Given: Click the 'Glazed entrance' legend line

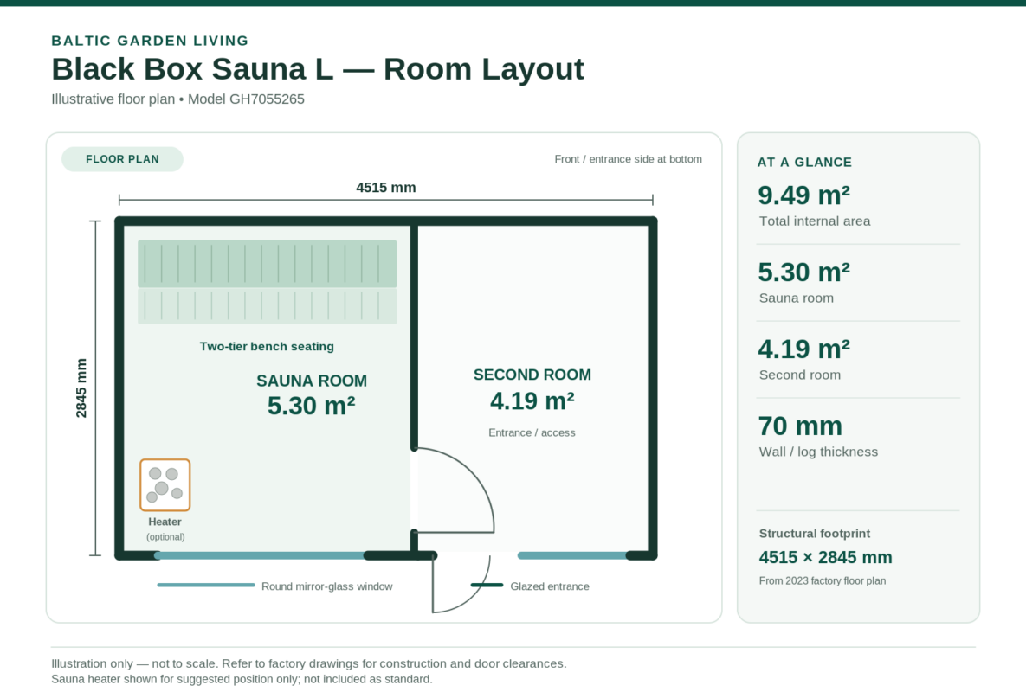Looking at the screenshot, I should pyautogui.click(x=487, y=586).
